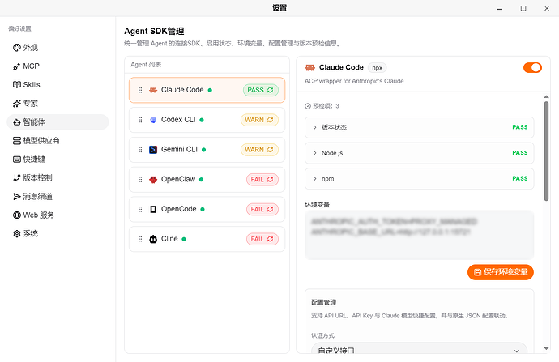The height and width of the screenshot is (362, 559).
Task: Open the 系统 system settings page
Action: coord(58,234)
